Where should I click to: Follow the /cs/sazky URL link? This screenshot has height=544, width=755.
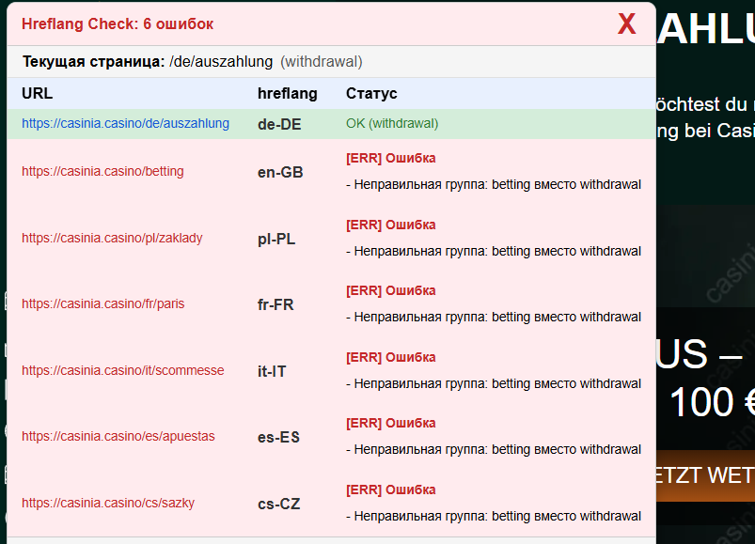pyautogui.click(x=108, y=503)
